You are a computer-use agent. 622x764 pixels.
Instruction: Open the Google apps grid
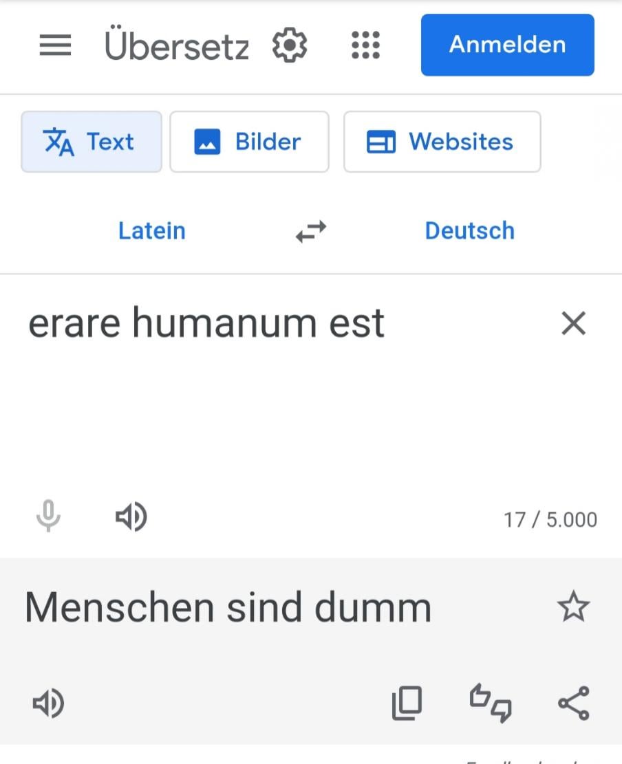tap(365, 45)
